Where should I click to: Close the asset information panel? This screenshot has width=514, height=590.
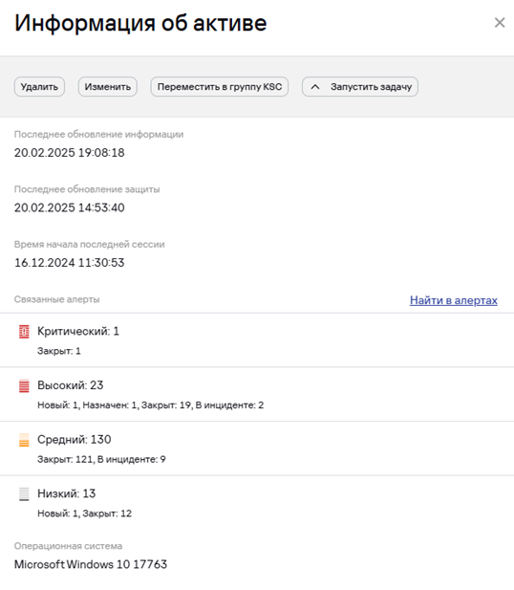click(x=500, y=23)
